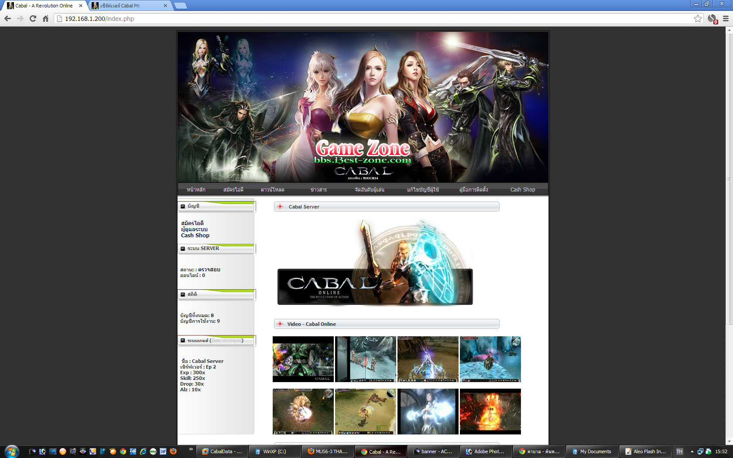Click the icon beside สถิติ sidebar header
The width and height of the screenshot is (733, 458).
(x=183, y=294)
